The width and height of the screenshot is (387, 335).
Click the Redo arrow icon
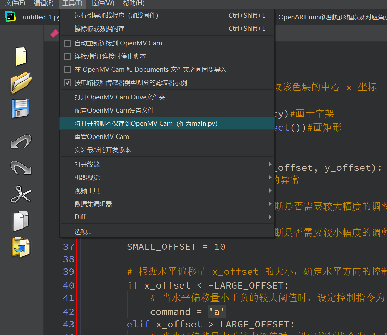tap(21, 168)
